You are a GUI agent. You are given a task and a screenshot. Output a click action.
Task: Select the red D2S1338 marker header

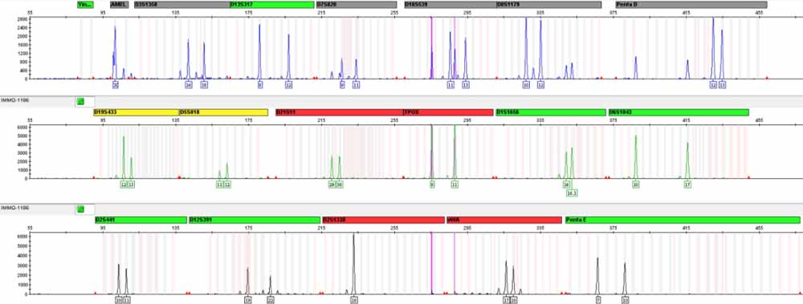coord(384,220)
